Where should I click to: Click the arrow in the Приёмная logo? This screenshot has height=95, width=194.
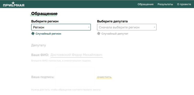click(13, 3)
